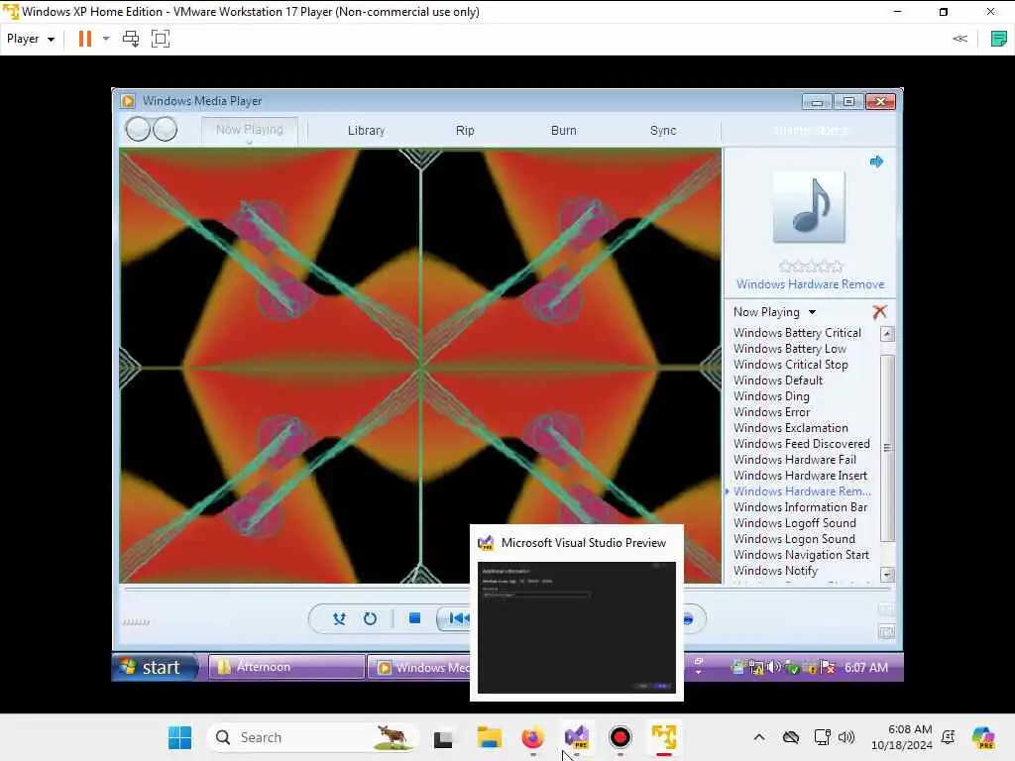Screen dimensions: 1015x761
Task: Expand the VMware power options arrow
Action: point(106,39)
